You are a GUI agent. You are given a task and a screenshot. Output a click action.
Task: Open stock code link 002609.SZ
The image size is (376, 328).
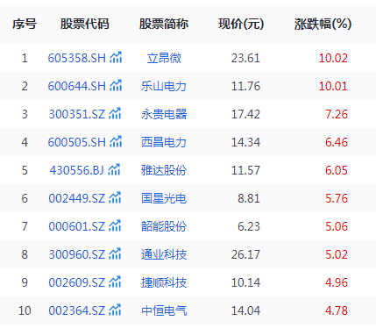pos(77,282)
